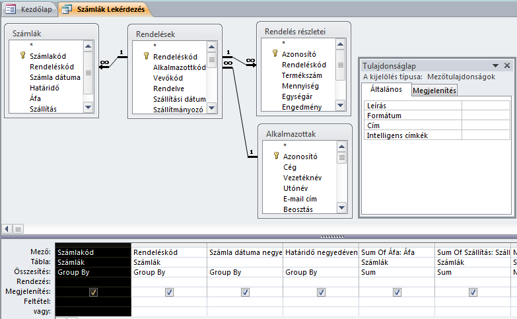Click the Leírás property value field

[486, 106]
